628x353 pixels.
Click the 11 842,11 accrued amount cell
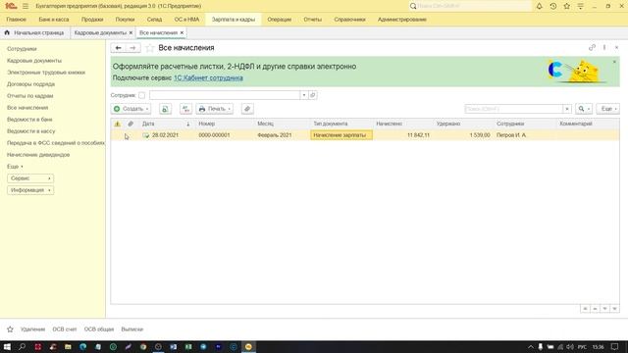[403, 135]
